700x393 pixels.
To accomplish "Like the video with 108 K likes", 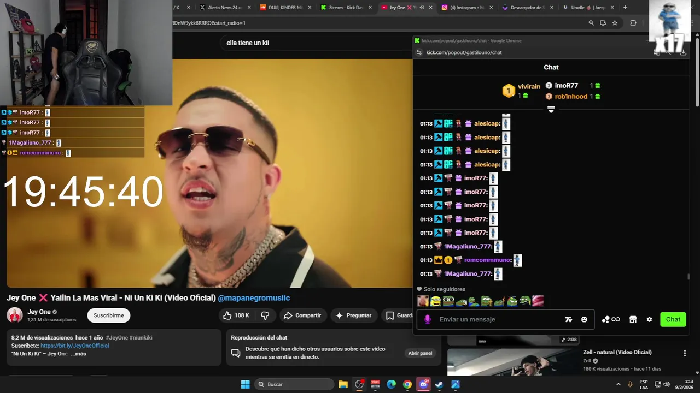I will coord(236,315).
